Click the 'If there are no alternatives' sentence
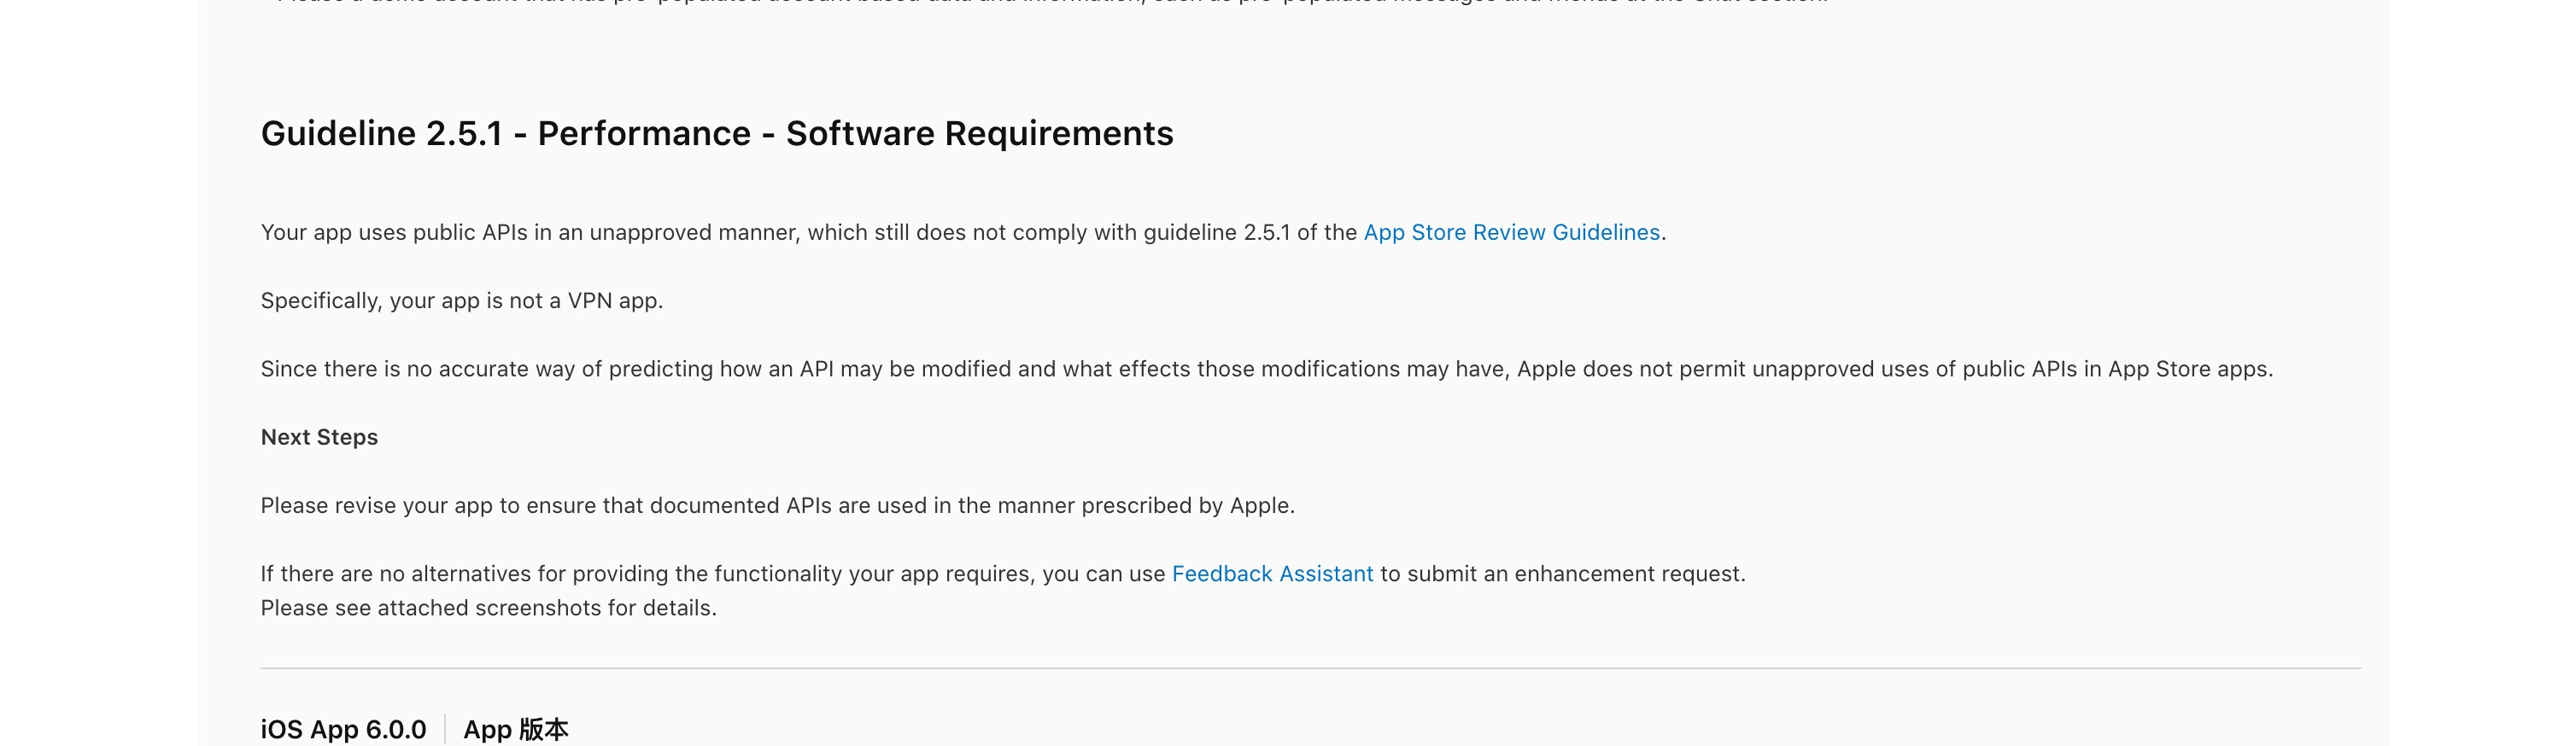The image size is (2576, 746). coord(712,573)
